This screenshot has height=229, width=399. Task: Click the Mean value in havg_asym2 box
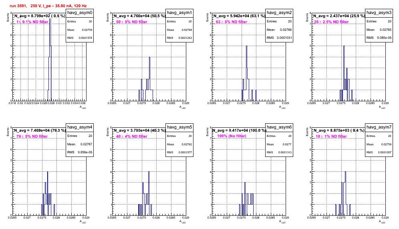click(286, 30)
